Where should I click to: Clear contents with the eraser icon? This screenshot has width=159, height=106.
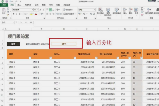coord(142,15)
